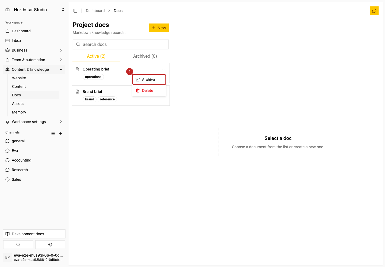Screen dimensions: 385x267
Task: Click the operations tag
Action: 93,77
